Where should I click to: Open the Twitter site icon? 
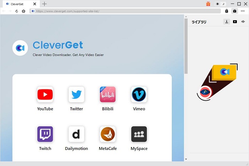(x=76, y=95)
